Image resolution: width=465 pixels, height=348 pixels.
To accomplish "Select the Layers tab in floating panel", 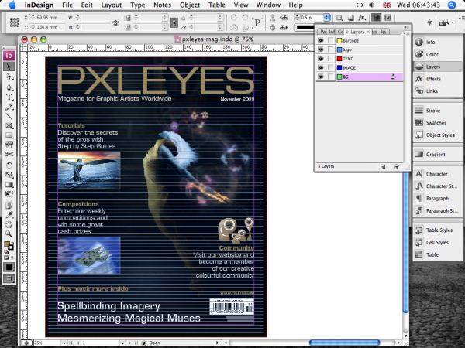I will 357,32.
